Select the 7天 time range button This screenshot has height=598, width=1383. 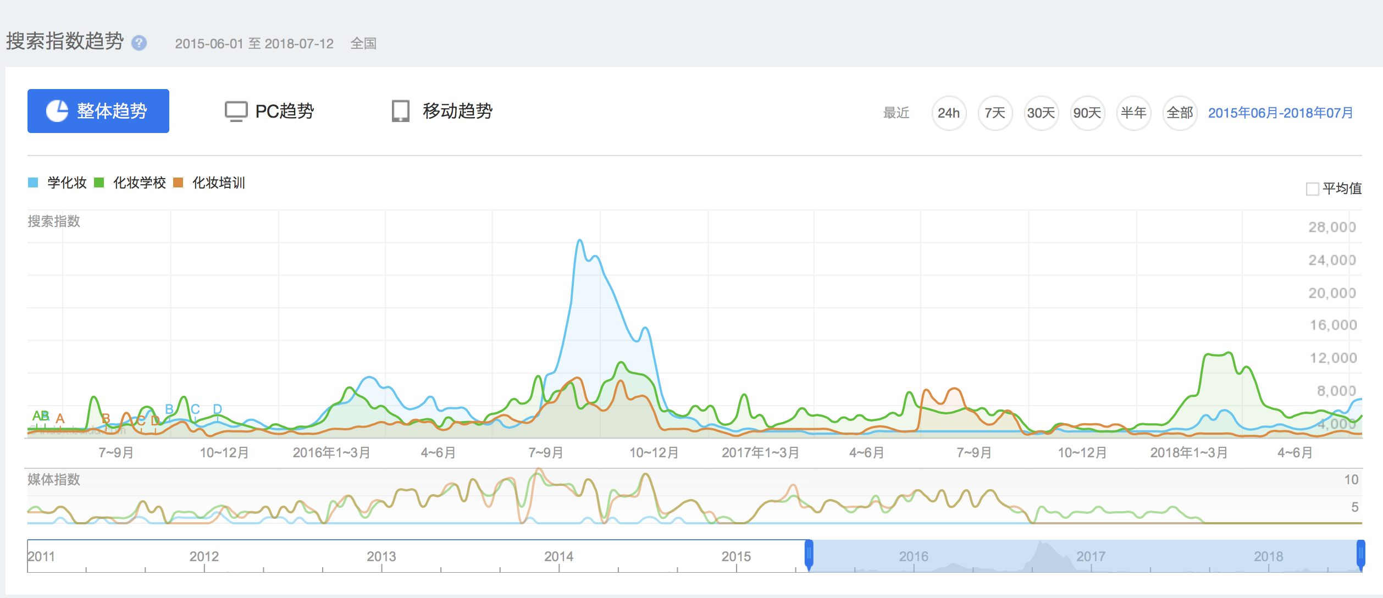coord(994,113)
